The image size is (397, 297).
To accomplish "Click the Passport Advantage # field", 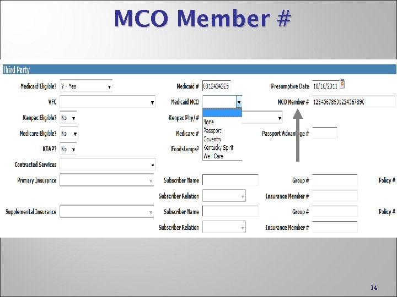I will click(x=325, y=133).
